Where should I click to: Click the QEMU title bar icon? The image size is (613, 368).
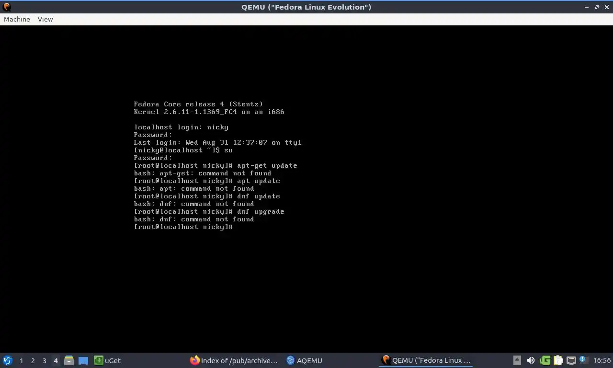[7, 7]
